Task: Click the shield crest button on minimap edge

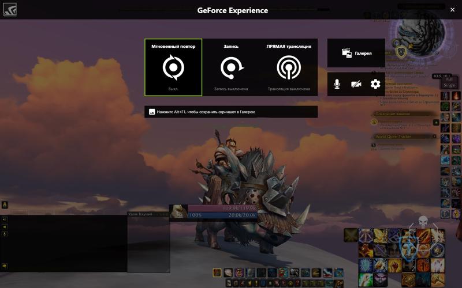Action: point(401,52)
